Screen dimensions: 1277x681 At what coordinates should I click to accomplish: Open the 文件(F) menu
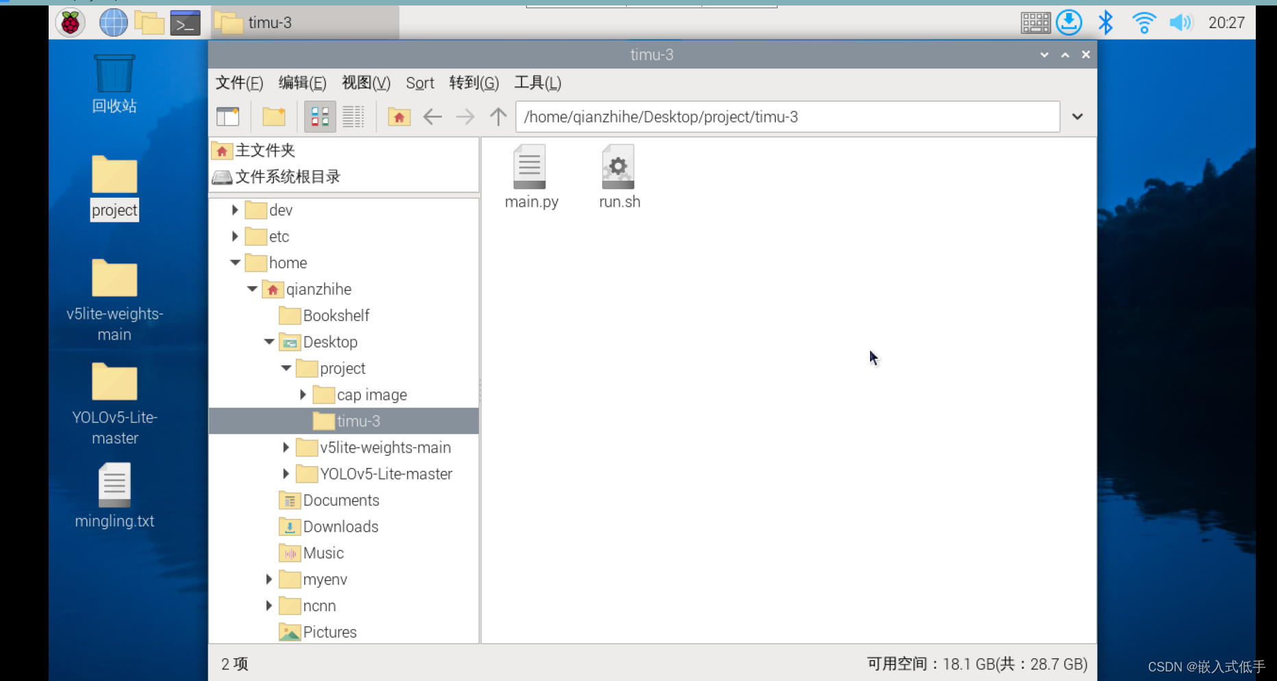239,83
